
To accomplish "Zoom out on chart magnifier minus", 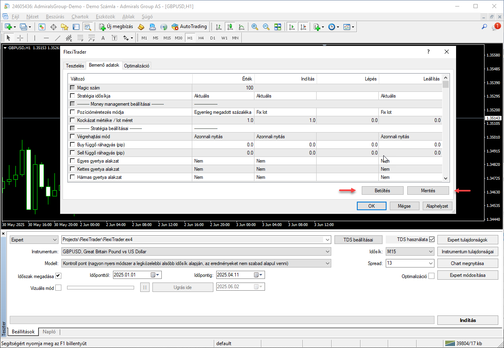I will pyautogui.click(x=266, y=27).
